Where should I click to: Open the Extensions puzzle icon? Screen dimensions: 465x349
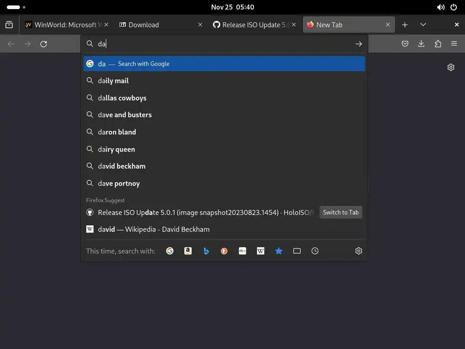438,44
